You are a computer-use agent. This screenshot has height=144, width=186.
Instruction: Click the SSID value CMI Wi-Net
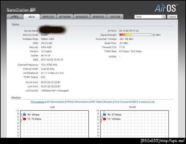pyautogui.click(x=46, y=43)
